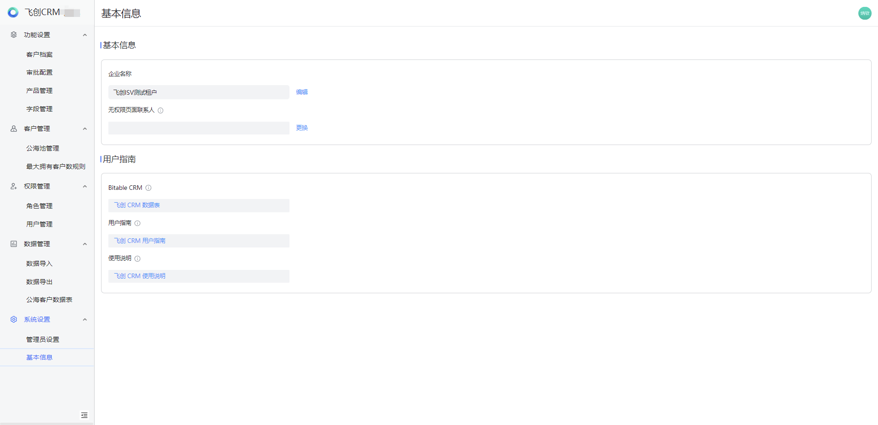The height and width of the screenshot is (425, 878).
Task: Click info icon next to Bitable CRM
Action: tap(149, 188)
